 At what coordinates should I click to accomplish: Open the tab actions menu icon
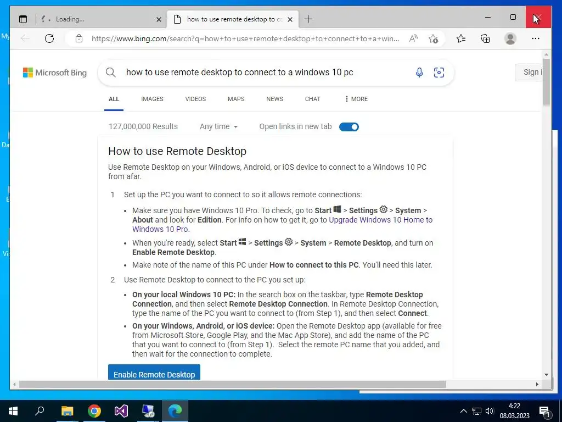[23, 19]
